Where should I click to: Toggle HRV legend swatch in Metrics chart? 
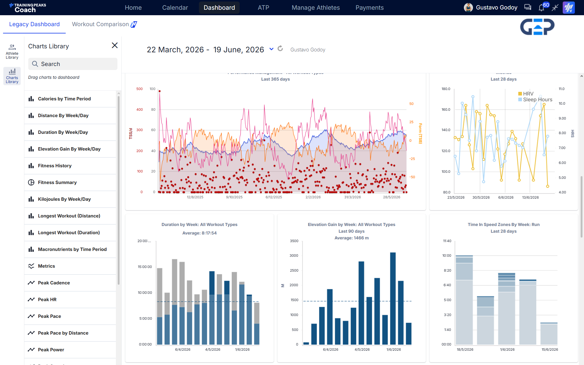[x=520, y=94]
